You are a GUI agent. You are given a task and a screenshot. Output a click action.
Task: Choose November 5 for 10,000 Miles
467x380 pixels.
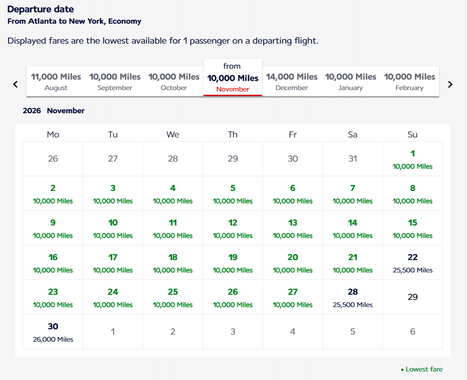coord(233,194)
